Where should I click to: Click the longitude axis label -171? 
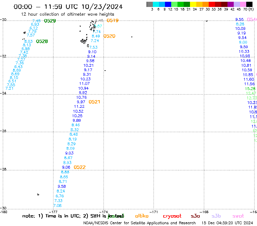154,212
